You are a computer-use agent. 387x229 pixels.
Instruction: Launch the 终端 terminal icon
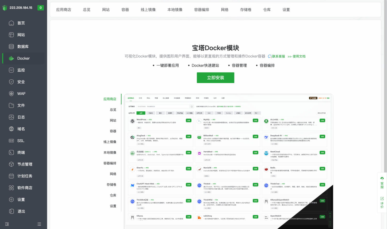(11, 152)
